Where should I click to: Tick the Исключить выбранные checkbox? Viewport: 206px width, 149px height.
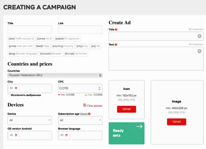pyautogui.click(x=9, y=95)
